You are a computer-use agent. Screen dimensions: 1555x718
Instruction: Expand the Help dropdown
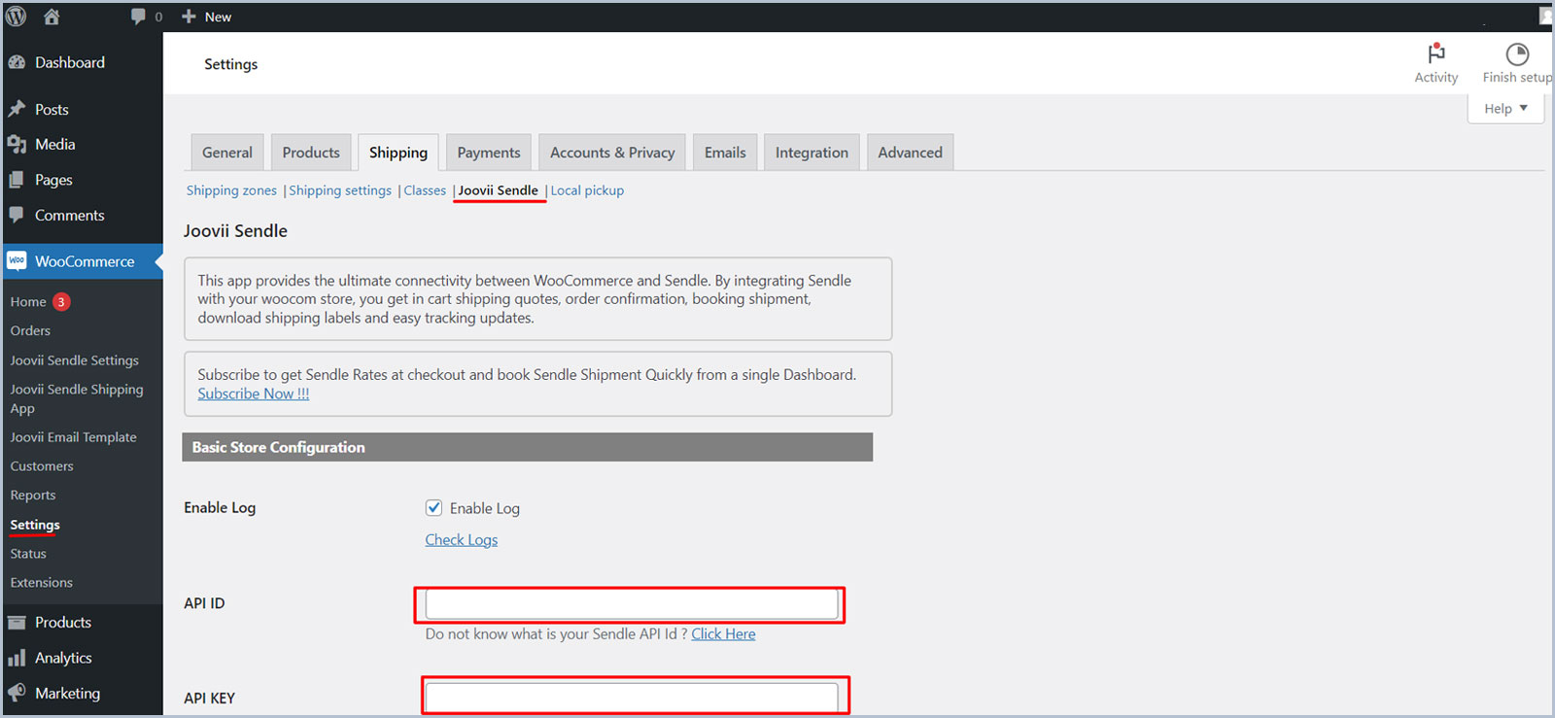tap(1504, 109)
